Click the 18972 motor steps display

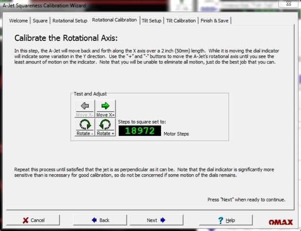(x=140, y=131)
